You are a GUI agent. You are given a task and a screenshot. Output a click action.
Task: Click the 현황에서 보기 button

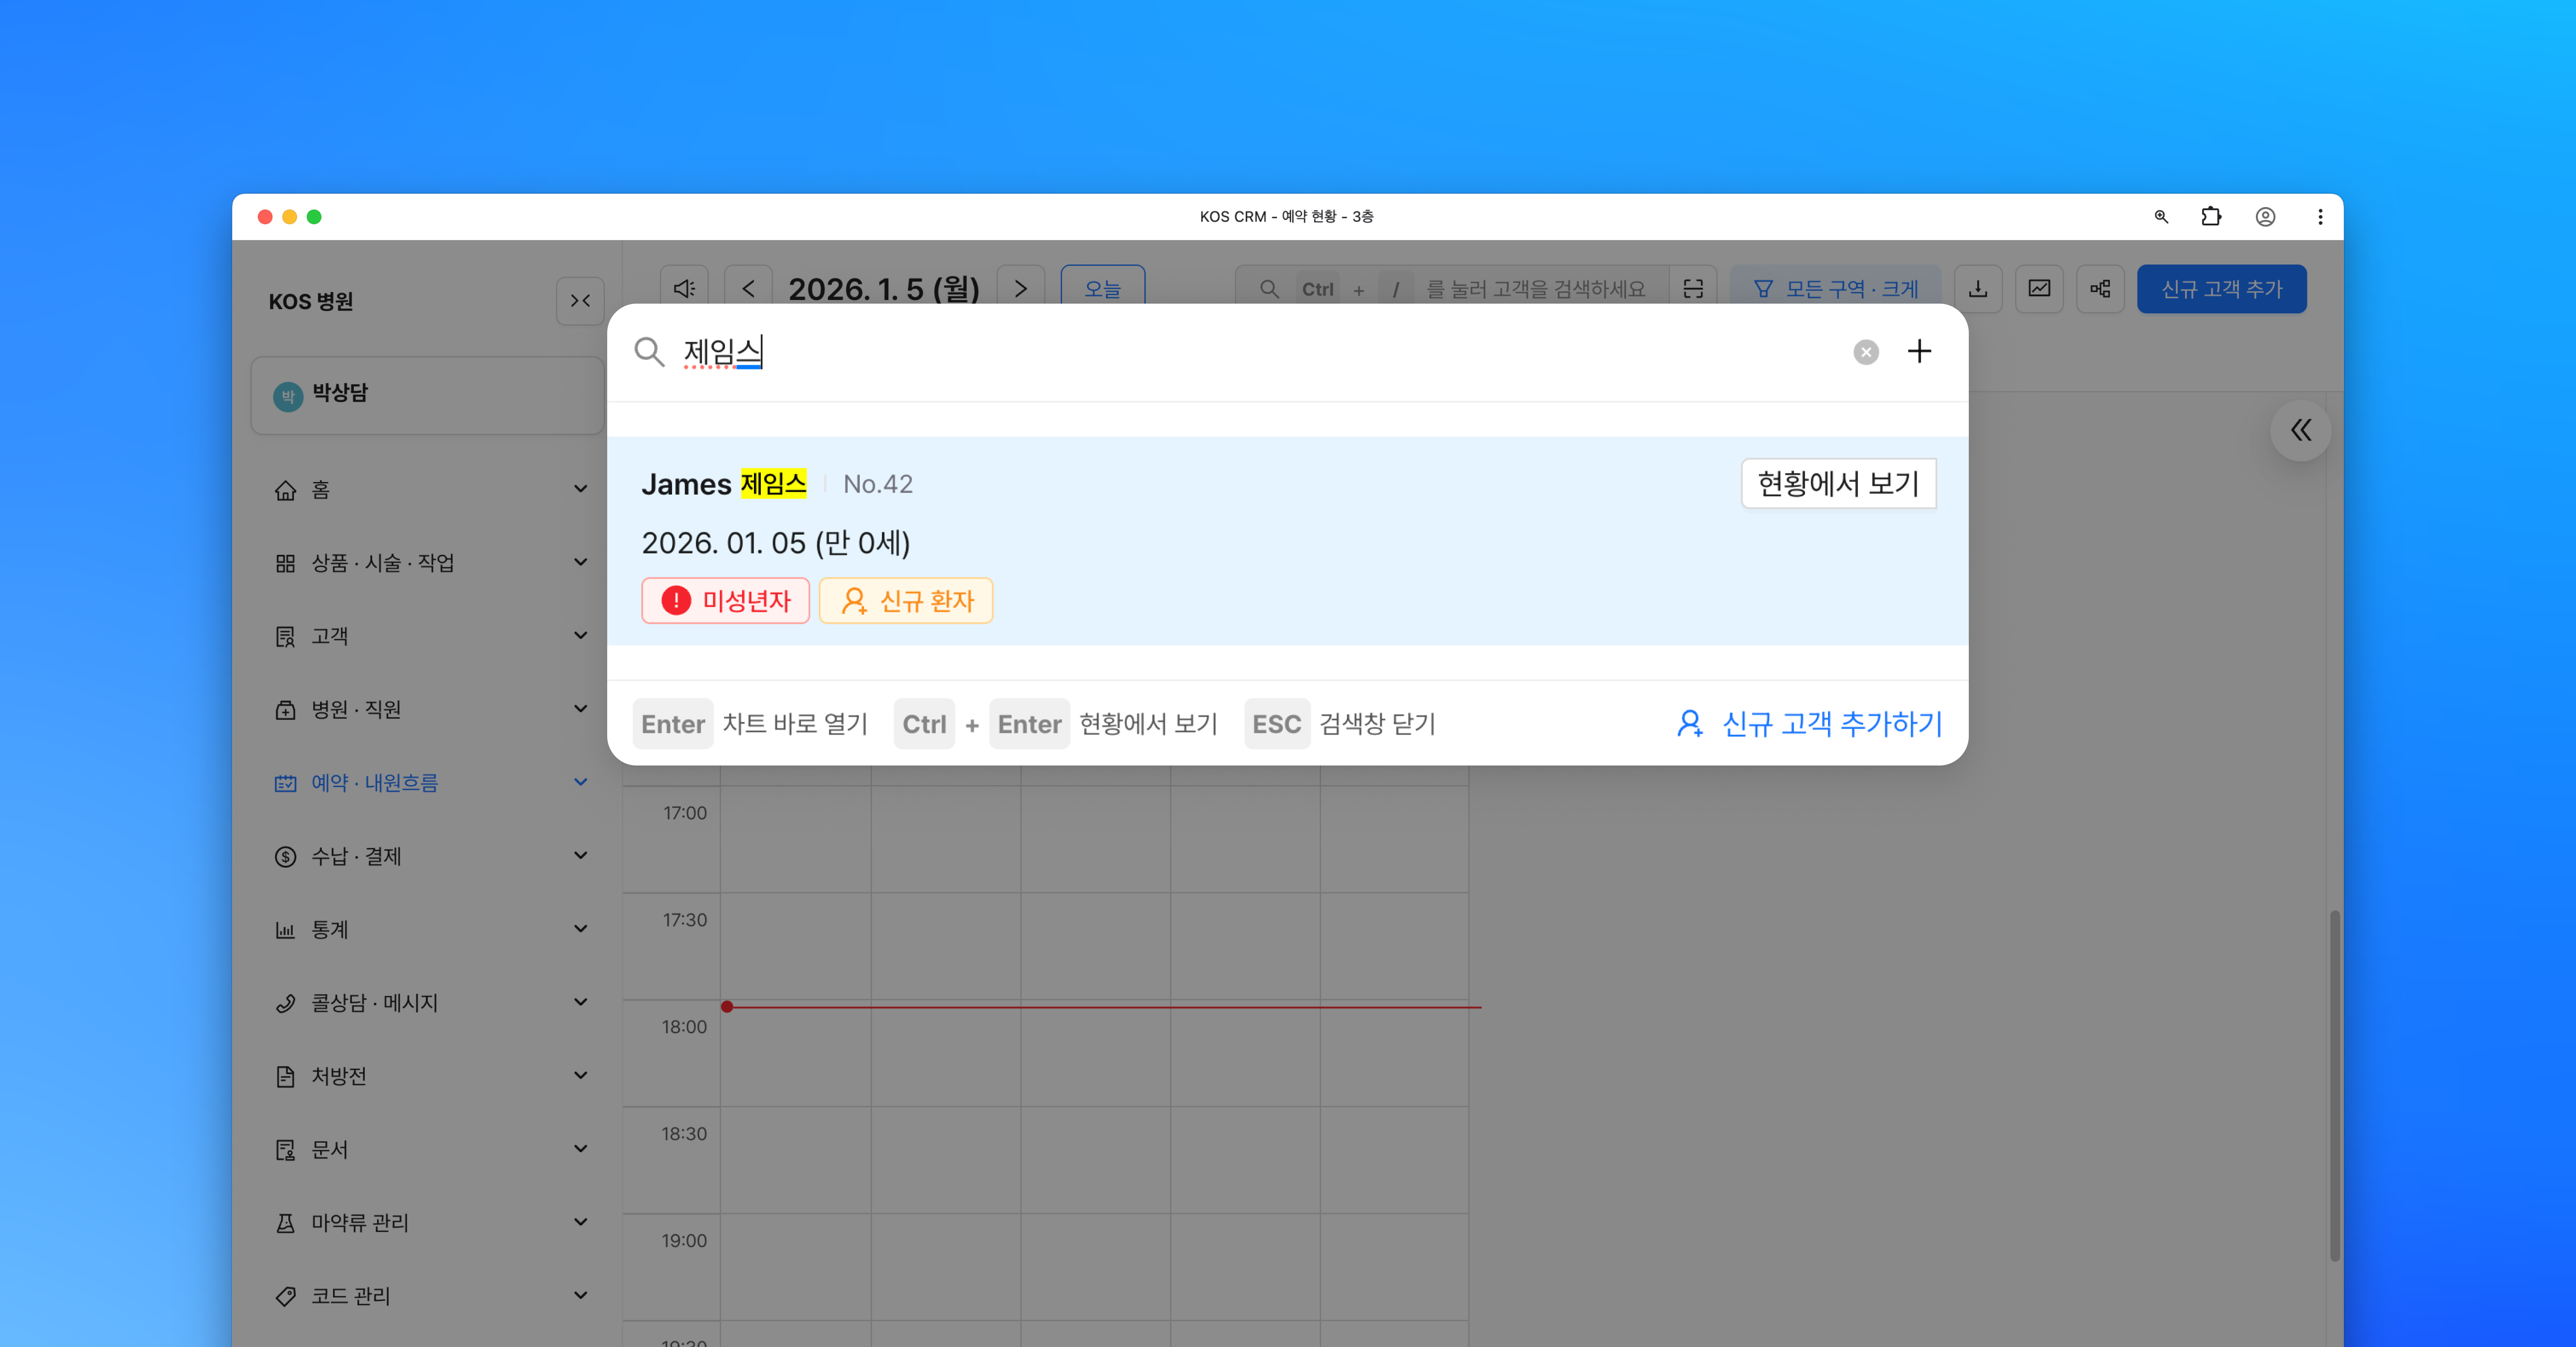[1838, 484]
